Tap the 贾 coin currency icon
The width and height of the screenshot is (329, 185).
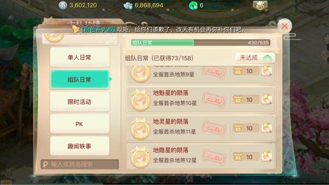(x=63, y=5)
